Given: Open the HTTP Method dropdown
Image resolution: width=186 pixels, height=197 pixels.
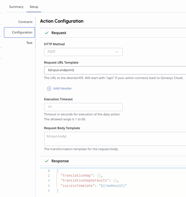Looking at the screenshot, I should (x=83, y=52).
